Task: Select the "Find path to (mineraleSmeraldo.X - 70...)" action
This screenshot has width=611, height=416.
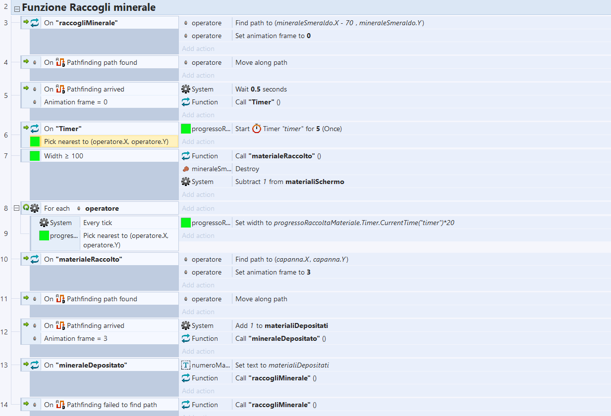Action: tap(330, 23)
